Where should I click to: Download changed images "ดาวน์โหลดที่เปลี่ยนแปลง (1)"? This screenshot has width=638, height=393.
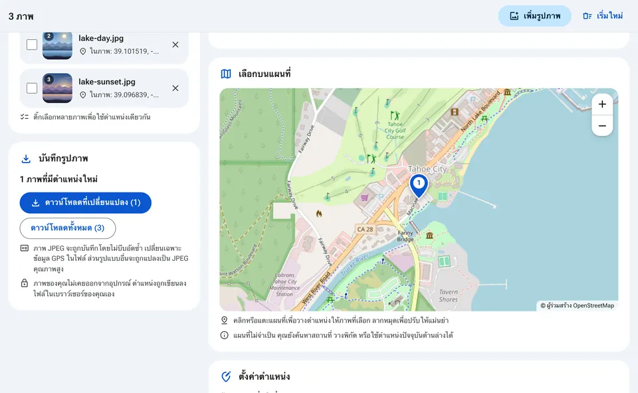86,202
